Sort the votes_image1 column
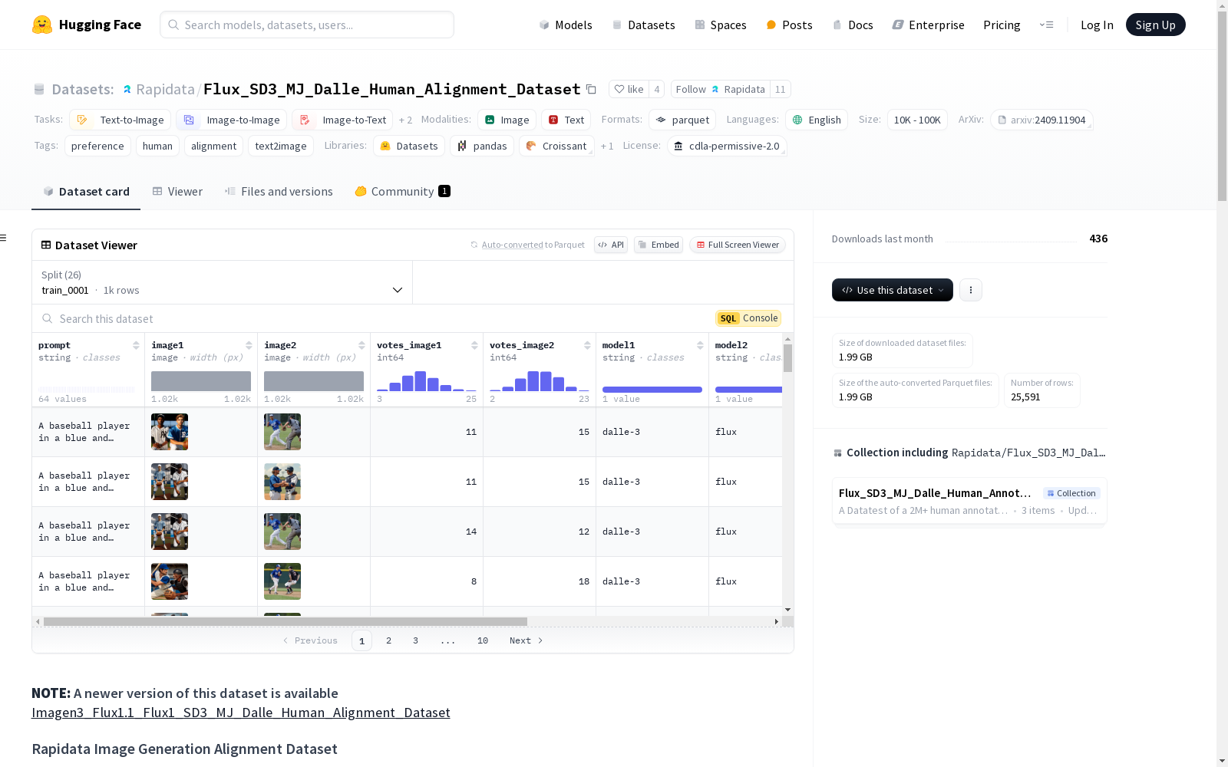1228x767 pixels. 474,345
